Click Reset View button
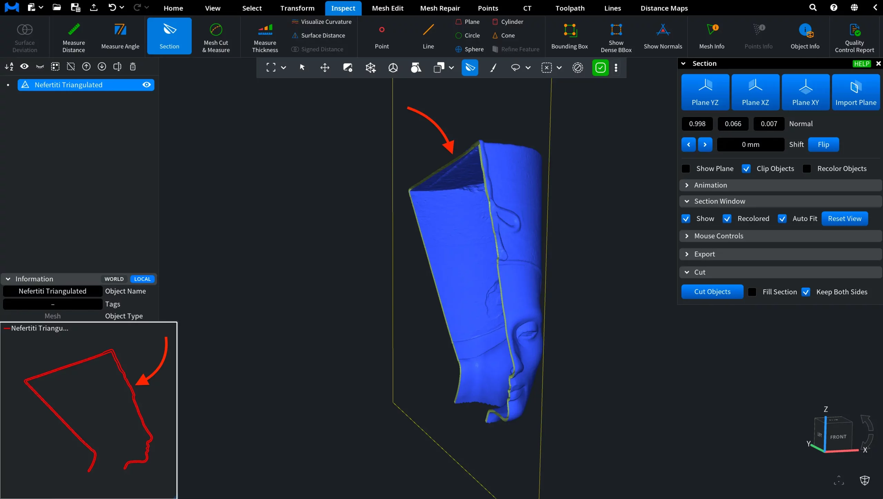Screen dimensions: 883x499 tap(845, 219)
